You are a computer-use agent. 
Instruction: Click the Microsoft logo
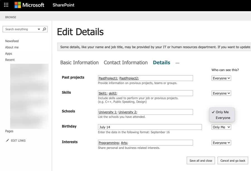[x=29, y=5]
